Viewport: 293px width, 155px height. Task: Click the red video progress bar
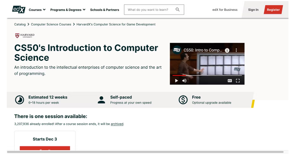[x=179, y=75]
